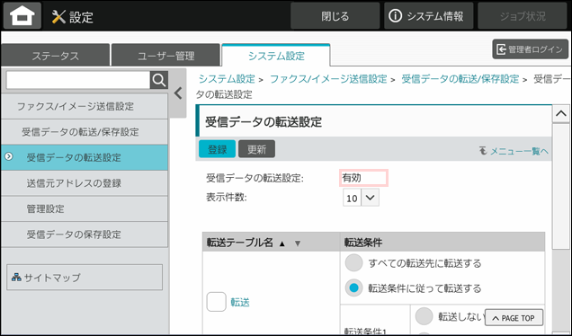
Task: Click 設定 title with tools icon
Action: click(72, 17)
